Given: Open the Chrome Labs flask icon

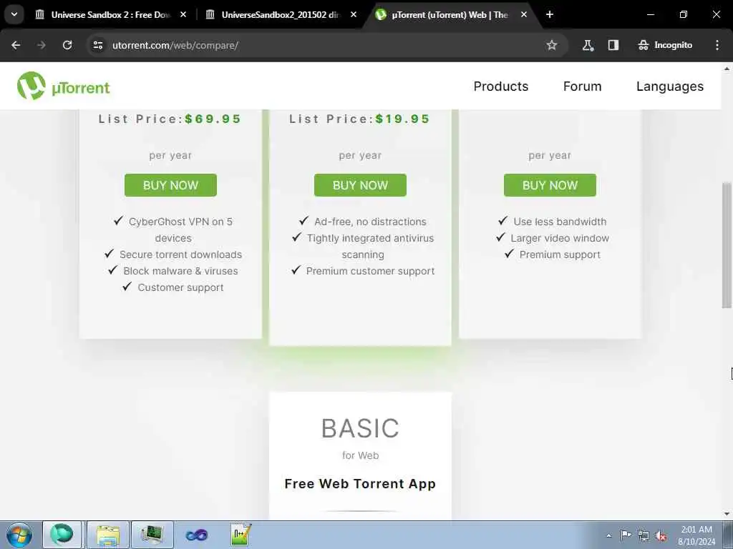Looking at the screenshot, I should pos(588,45).
